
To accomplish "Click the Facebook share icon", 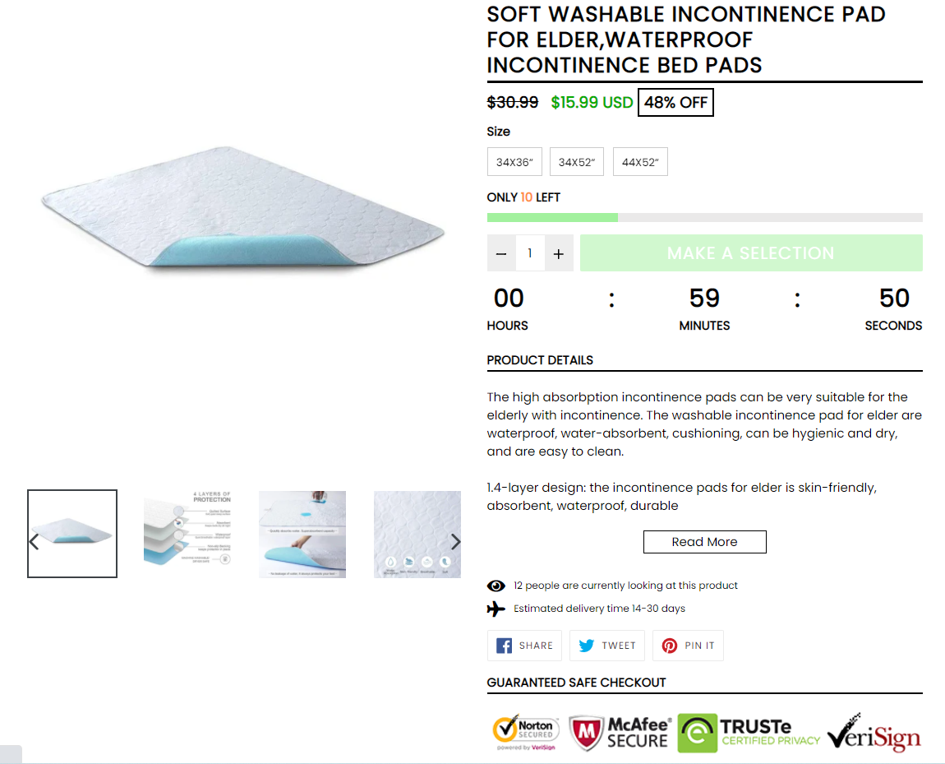I will tap(505, 646).
